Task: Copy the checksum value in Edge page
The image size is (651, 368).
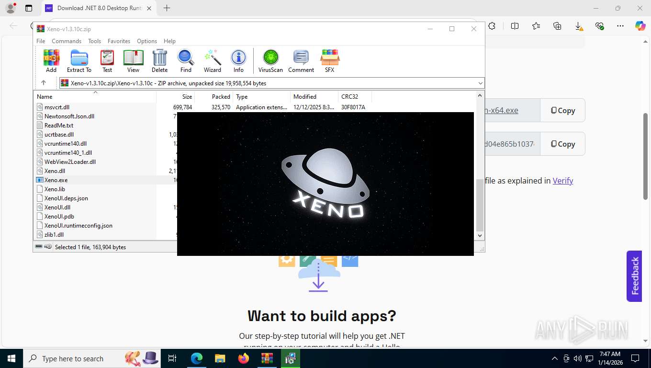Action: click(x=562, y=144)
